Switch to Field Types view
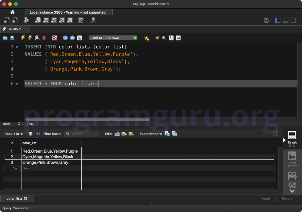302x212 pixels. tap(292, 180)
